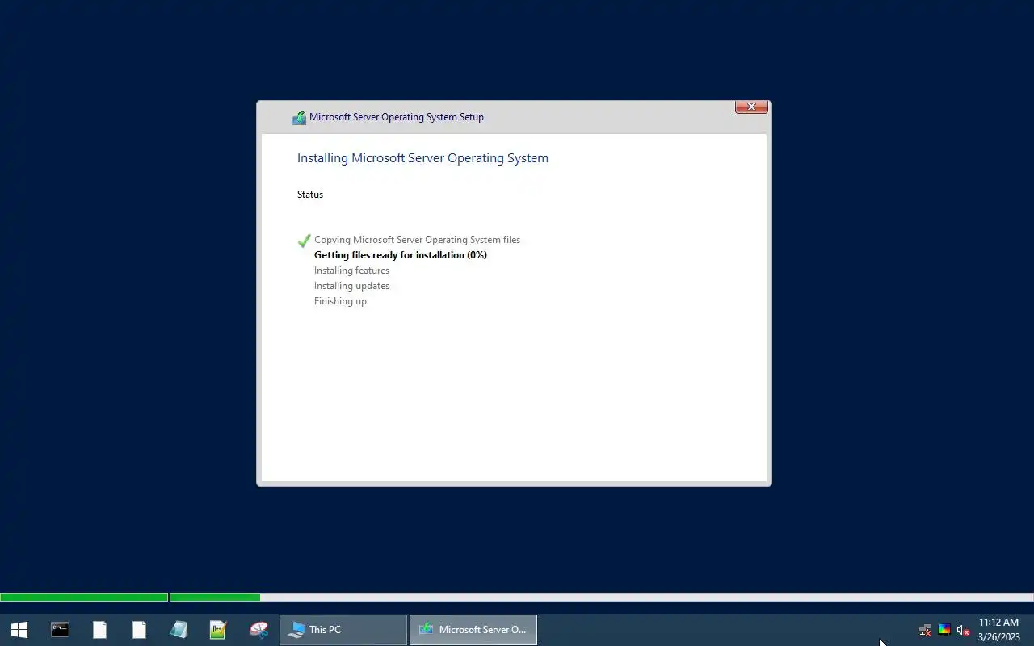Open blank document icon beside Command Prompt icon
Image resolution: width=1034 pixels, height=646 pixels.
(99, 630)
